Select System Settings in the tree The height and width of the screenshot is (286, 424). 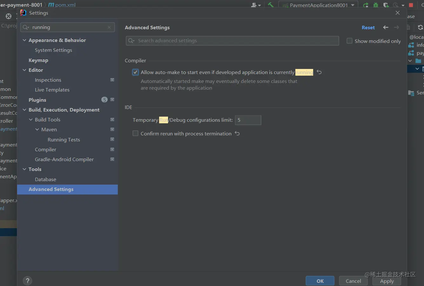click(53, 50)
